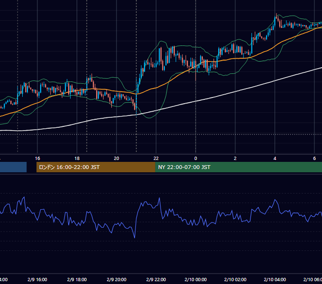Image resolution: width=322 pixels, height=284 pixels.
Task: Click the hour 18 axis tick label
Action: [x=77, y=158]
